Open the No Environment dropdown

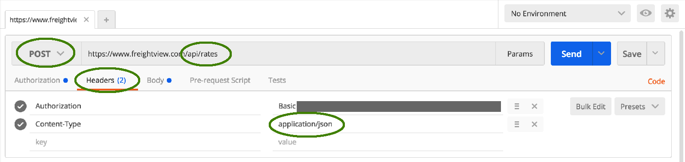click(x=567, y=13)
